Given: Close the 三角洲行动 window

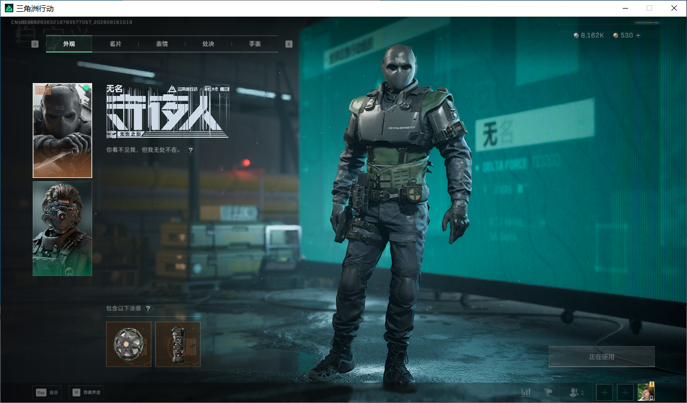Looking at the screenshot, I should coord(674,8).
